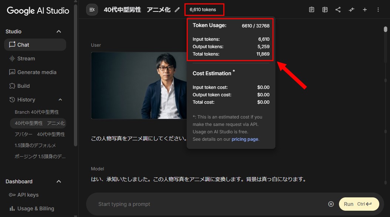Screen dimensions: 390x217
Task: Select Stream in the sidebar
Action: [x=26, y=59]
